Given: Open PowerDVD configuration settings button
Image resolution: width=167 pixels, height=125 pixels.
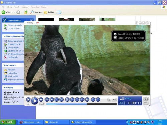Looking at the screenshot, I should [146, 99].
